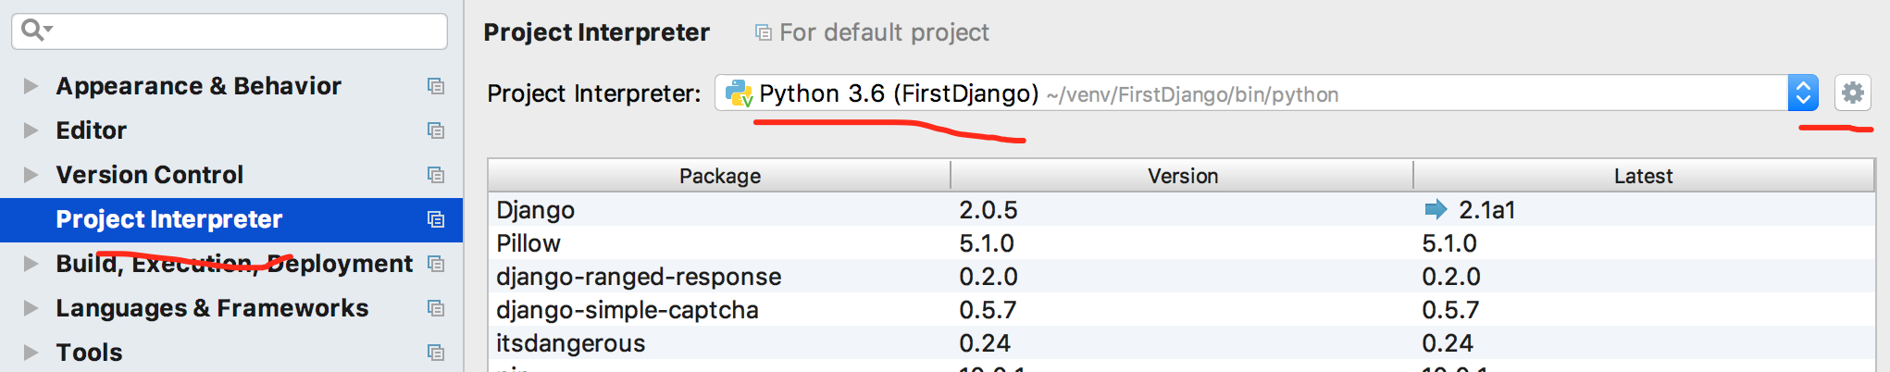
Task: Select the itsdangerous package row
Action: coord(1182,343)
